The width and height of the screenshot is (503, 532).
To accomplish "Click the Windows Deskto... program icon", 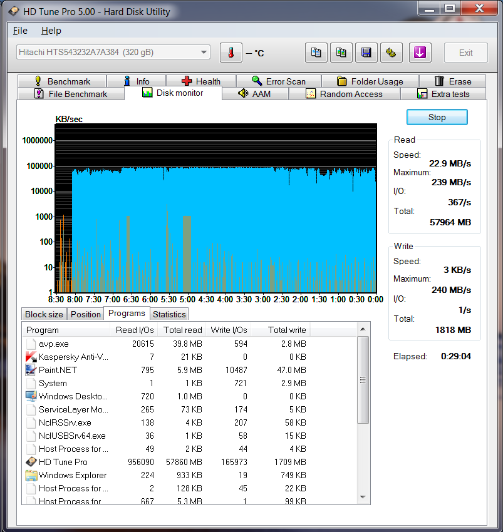I will coord(31,396).
